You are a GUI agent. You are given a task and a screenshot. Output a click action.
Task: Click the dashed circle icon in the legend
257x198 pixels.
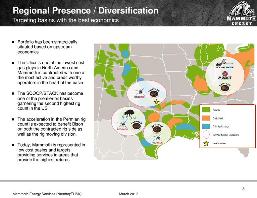206,135
